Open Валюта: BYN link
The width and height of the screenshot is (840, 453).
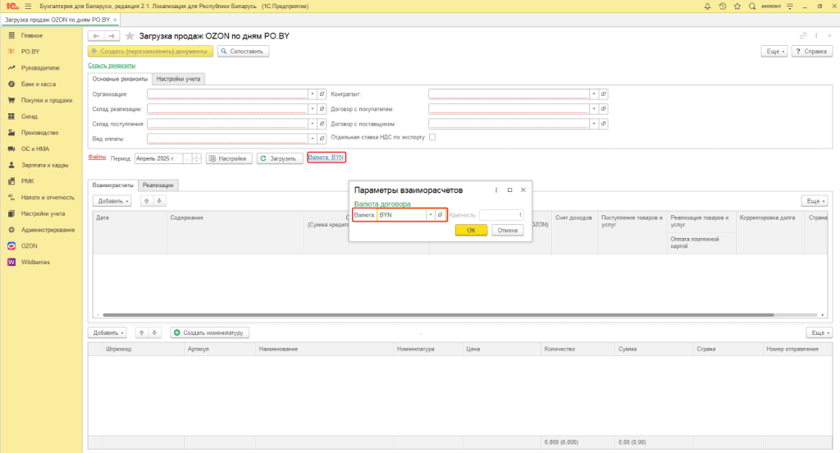pyautogui.click(x=326, y=157)
